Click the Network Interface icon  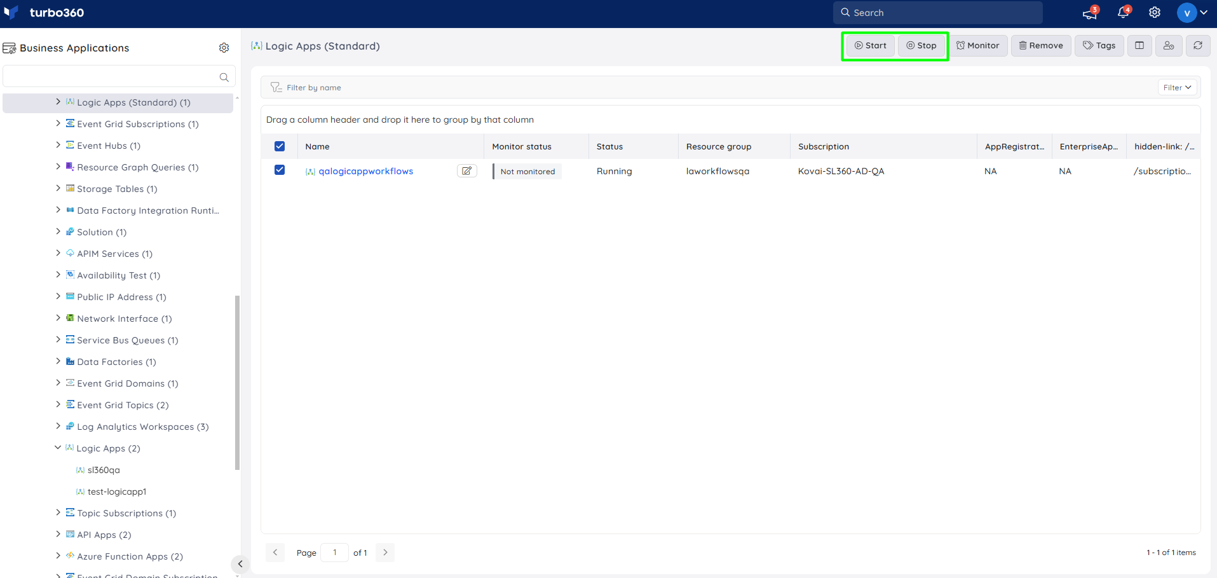click(71, 318)
